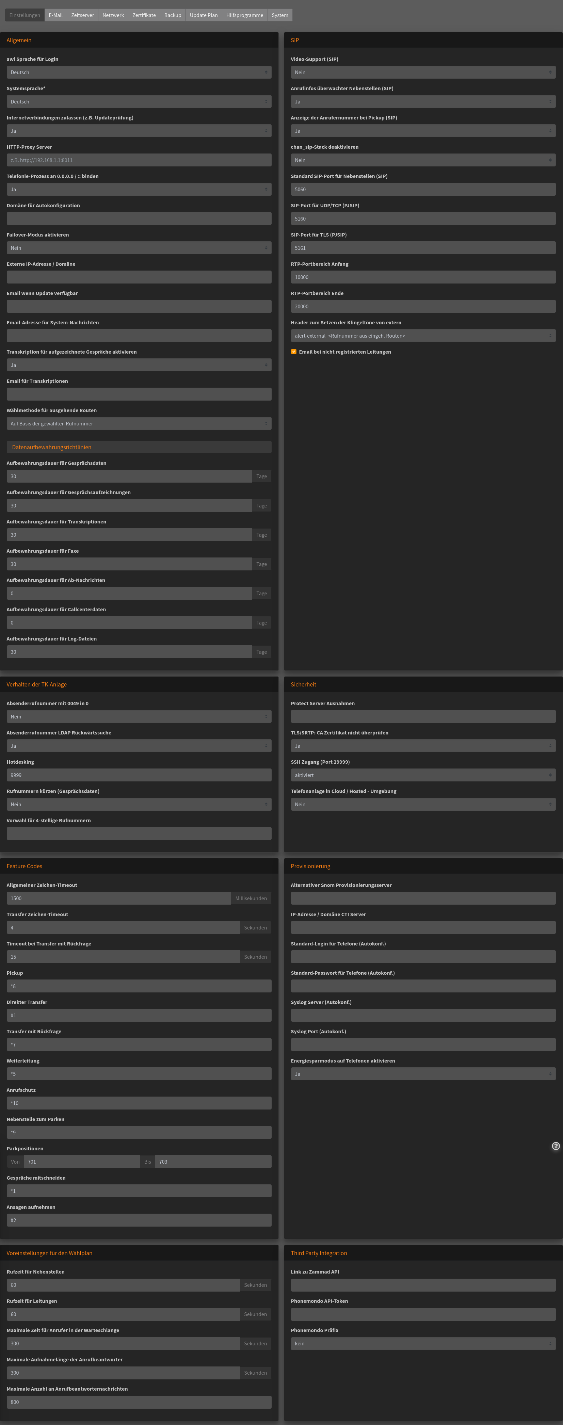563x1425 pixels.
Task: Go to the Backup tab
Action: point(173,15)
